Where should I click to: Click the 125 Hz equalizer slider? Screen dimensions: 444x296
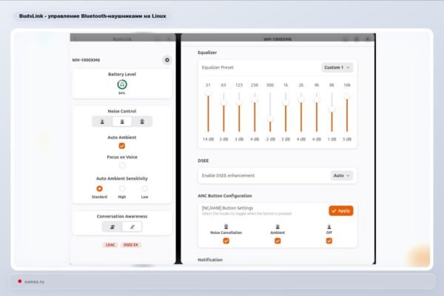[239, 112]
